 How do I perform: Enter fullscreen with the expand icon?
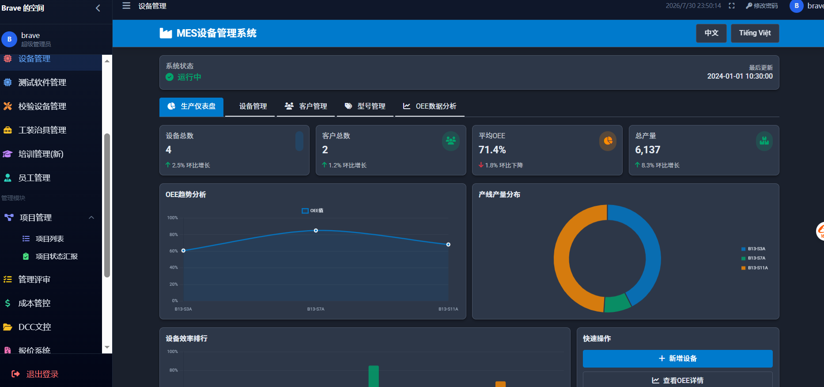pos(732,6)
